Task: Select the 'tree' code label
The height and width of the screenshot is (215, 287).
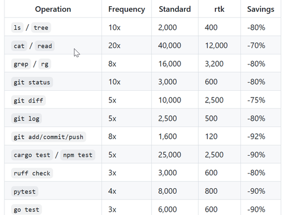Action: click(41, 27)
